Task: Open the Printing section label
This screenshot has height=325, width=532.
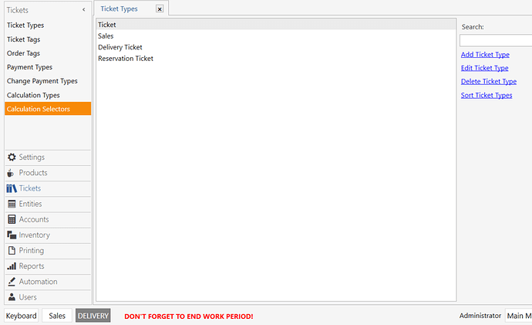Action: click(31, 251)
